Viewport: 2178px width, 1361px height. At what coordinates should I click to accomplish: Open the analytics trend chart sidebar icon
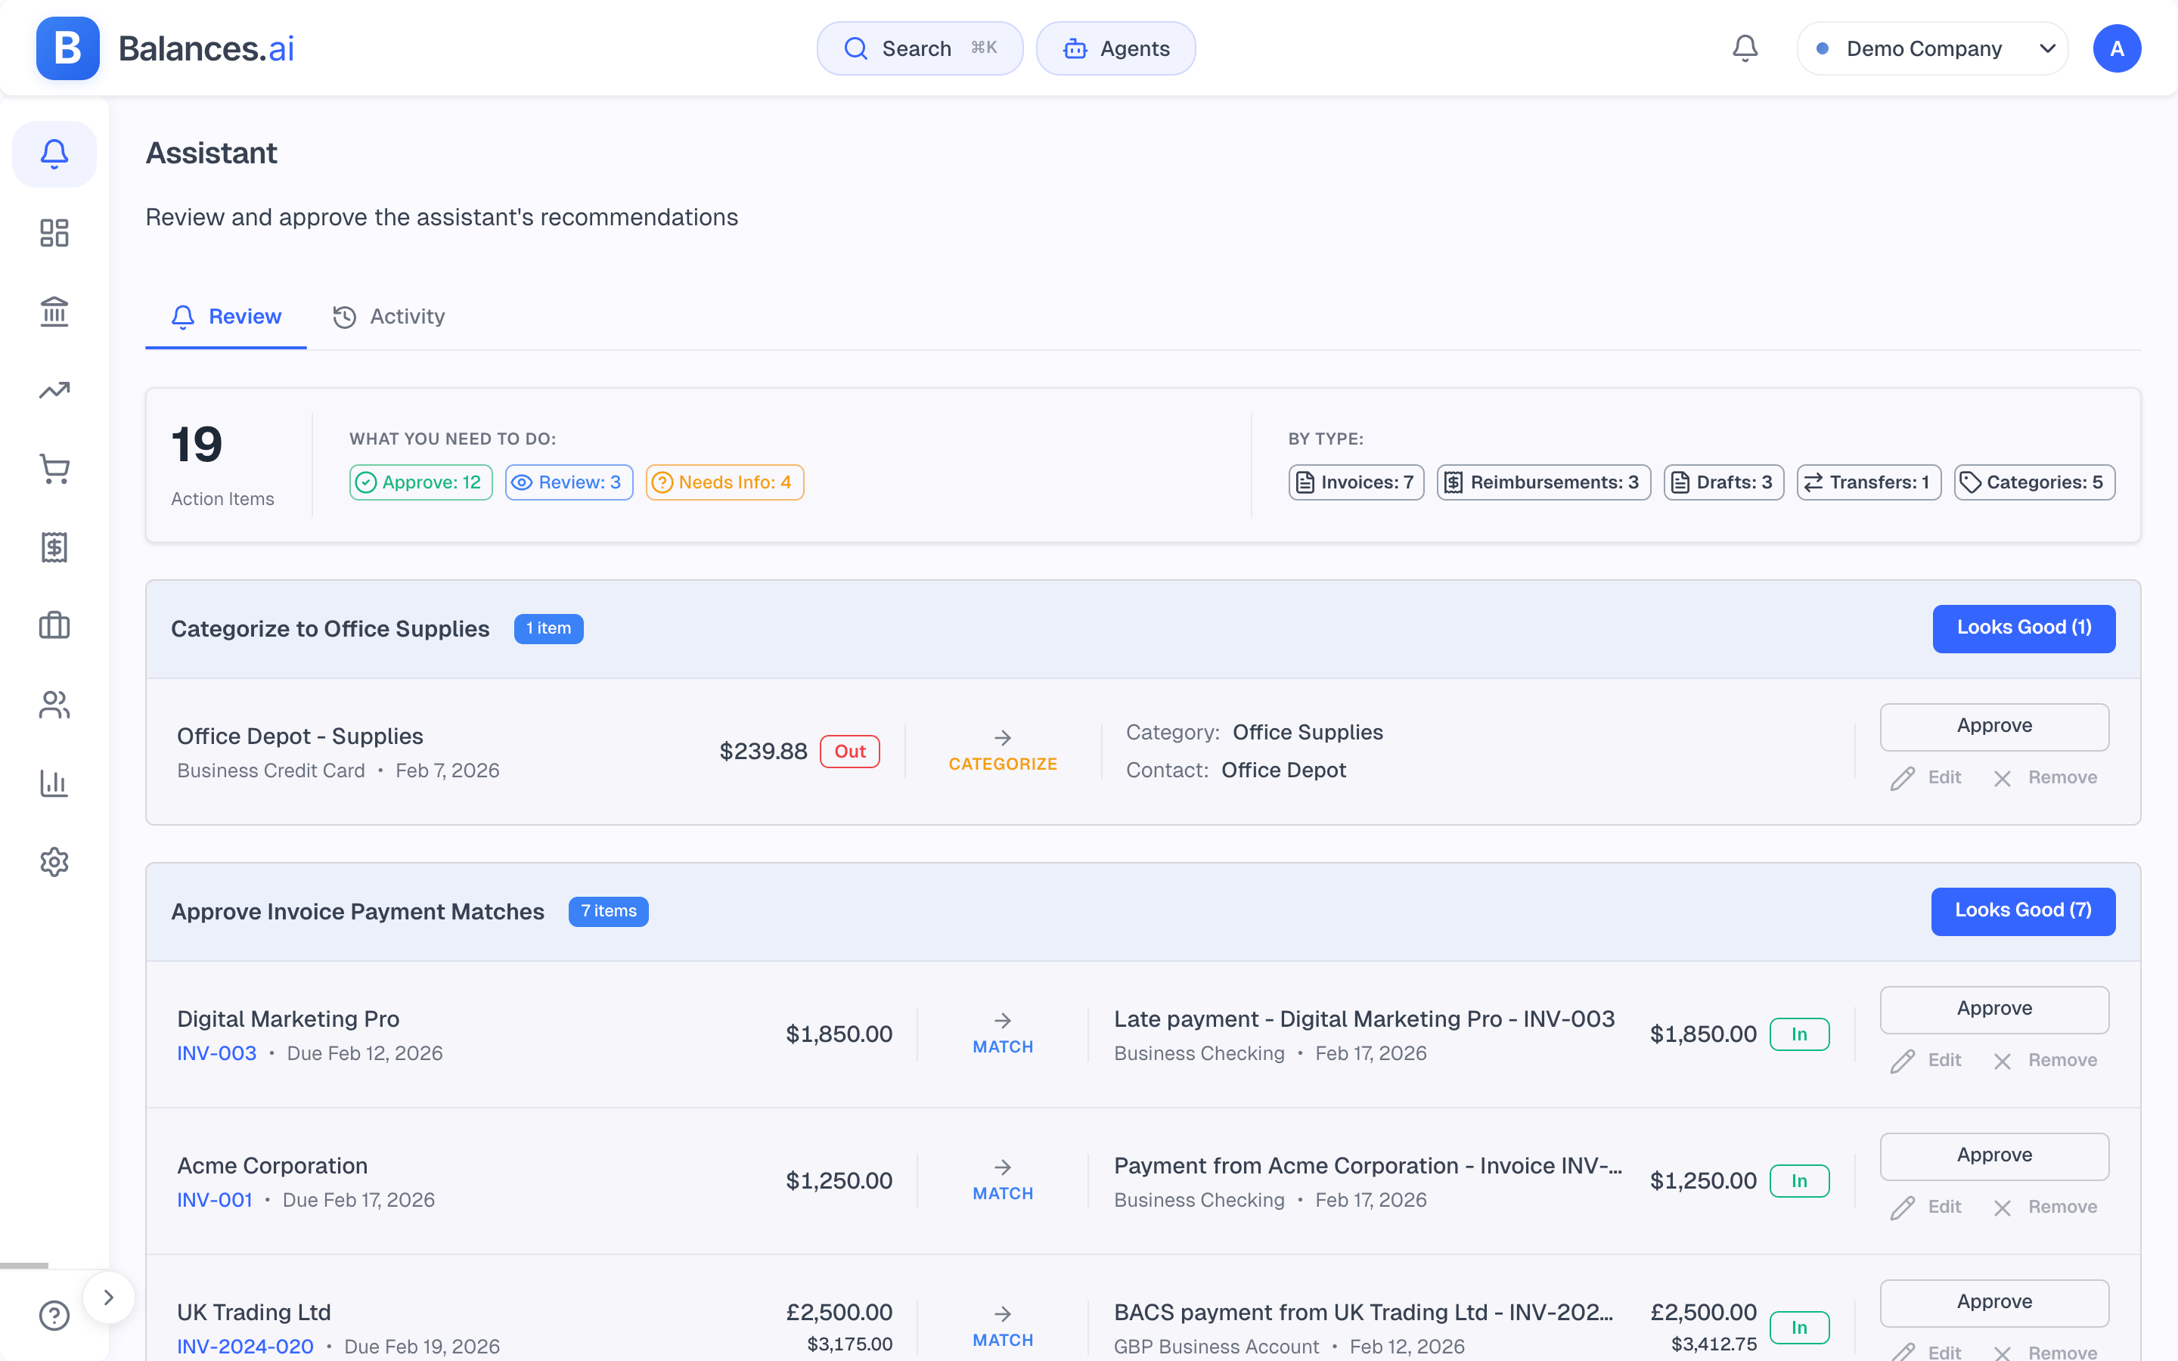[x=54, y=389]
